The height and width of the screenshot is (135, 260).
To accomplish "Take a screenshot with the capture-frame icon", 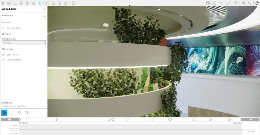I will [47, 3].
